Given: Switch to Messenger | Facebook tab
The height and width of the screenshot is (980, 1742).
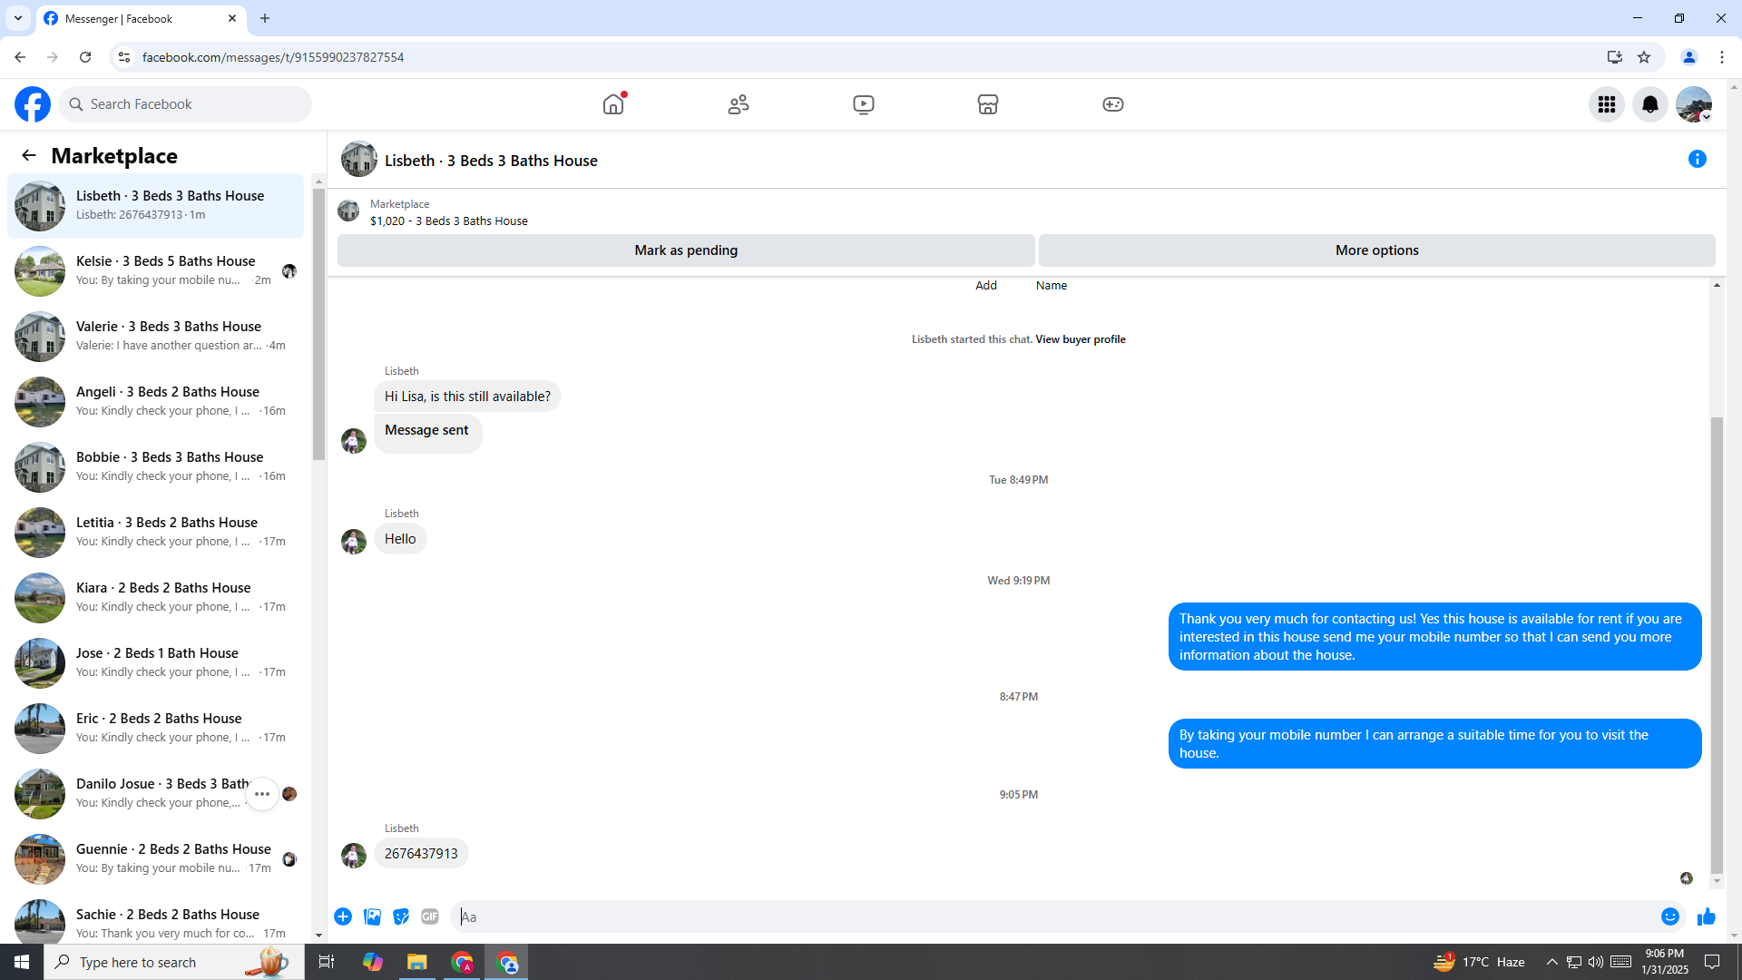Looking at the screenshot, I should point(141,18).
